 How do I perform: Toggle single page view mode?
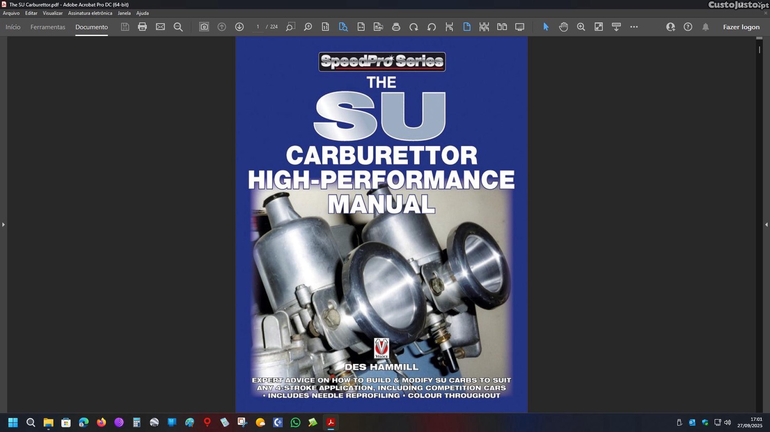tap(467, 27)
